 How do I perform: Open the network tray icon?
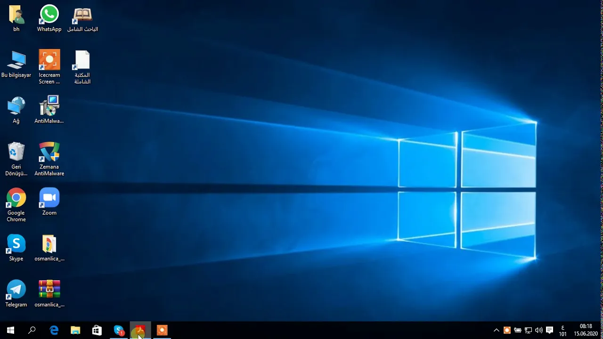tap(529, 330)
